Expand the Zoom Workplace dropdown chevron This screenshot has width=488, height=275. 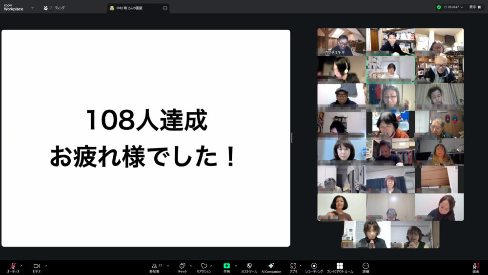(33, 8)
